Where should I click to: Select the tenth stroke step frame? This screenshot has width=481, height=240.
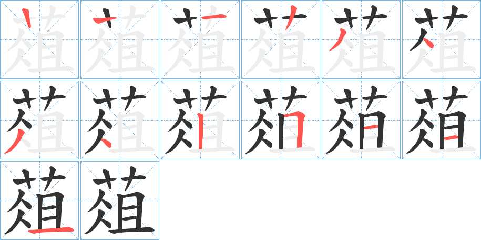coord(281,120)
